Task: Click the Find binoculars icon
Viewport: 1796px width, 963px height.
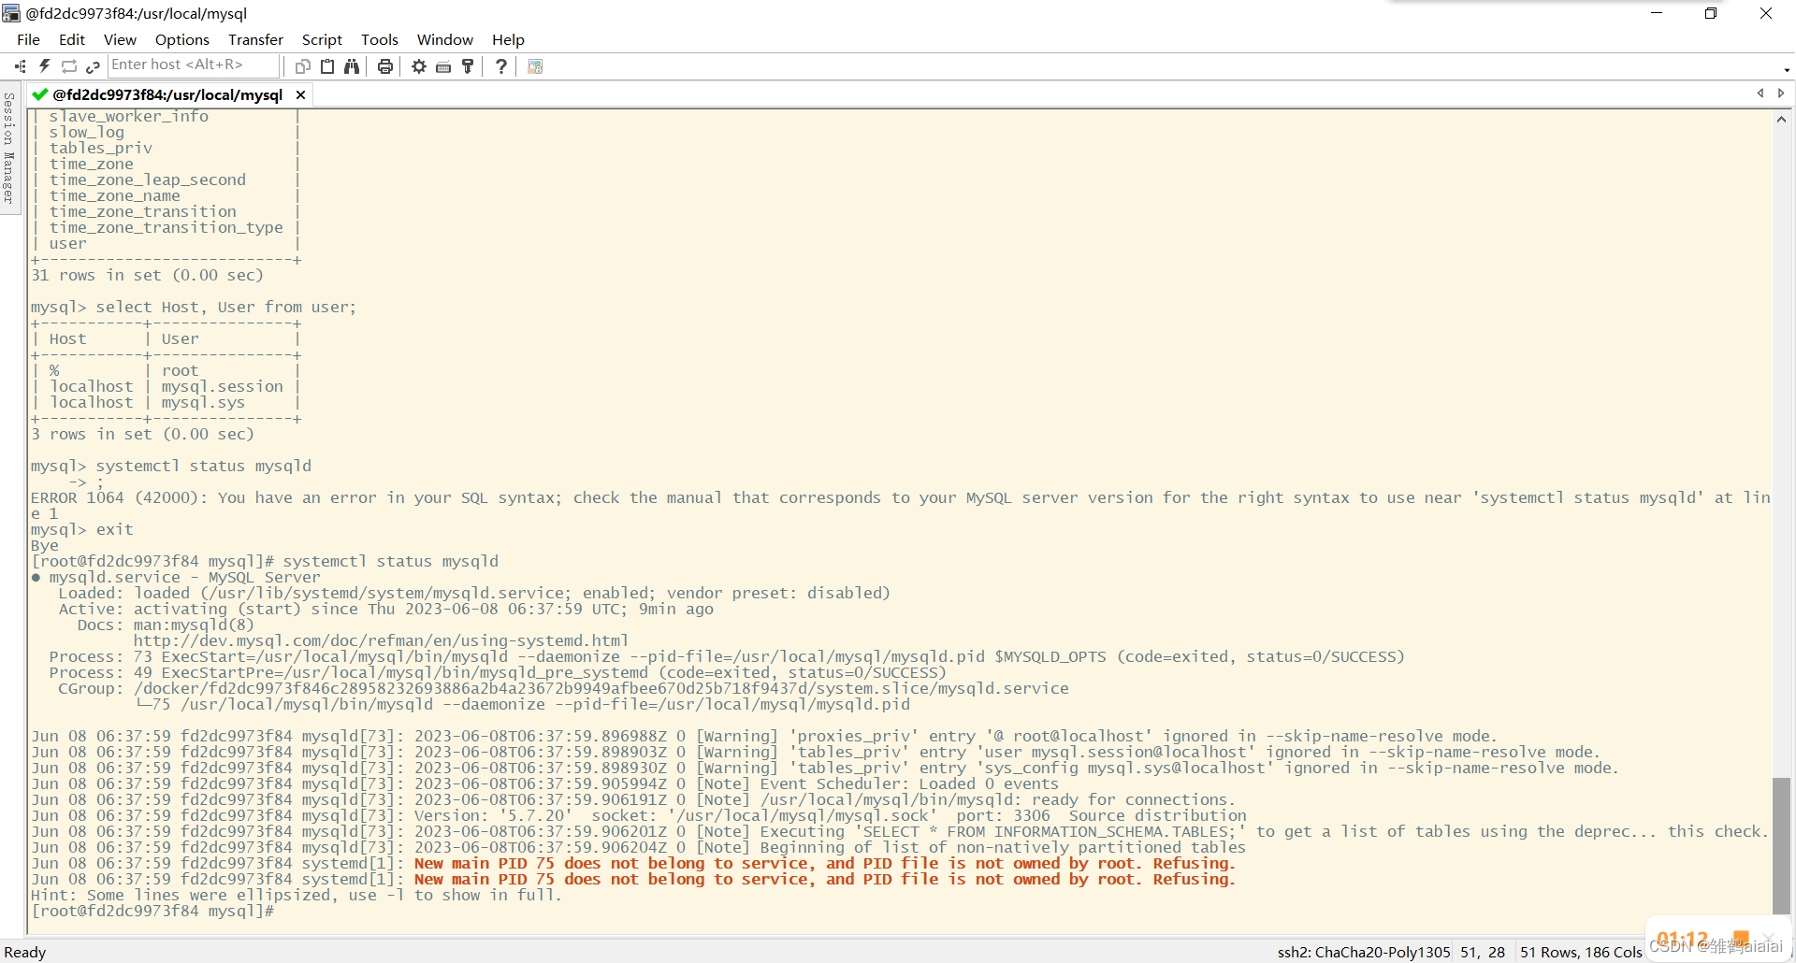Action: 352,66
